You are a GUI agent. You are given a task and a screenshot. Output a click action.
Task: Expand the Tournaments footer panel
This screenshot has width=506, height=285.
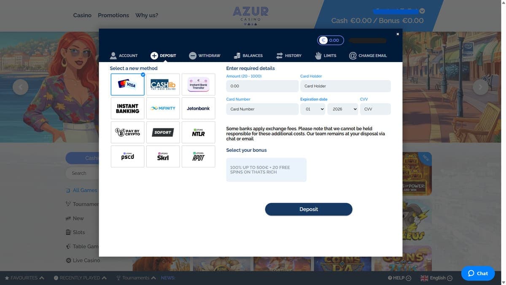[x=136, y=278]
